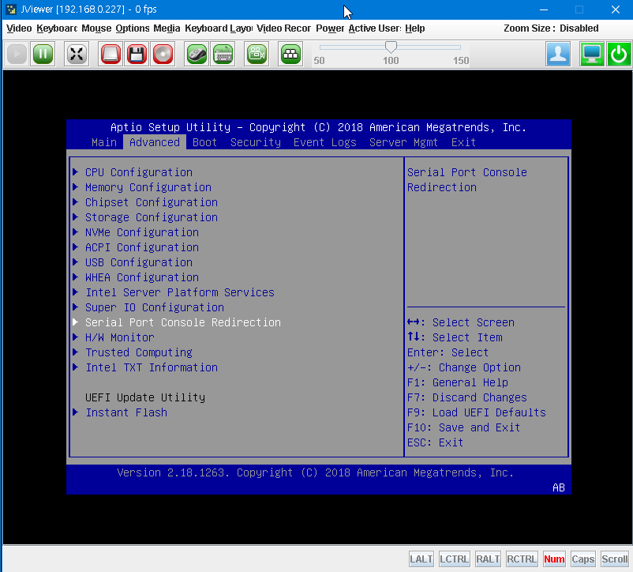Image resolution: width=633 pixels, height=572 pixels.
Task: Click the play (resume redirection) toolbar icon
Action: pyautogui.click(x=17, y=55)
